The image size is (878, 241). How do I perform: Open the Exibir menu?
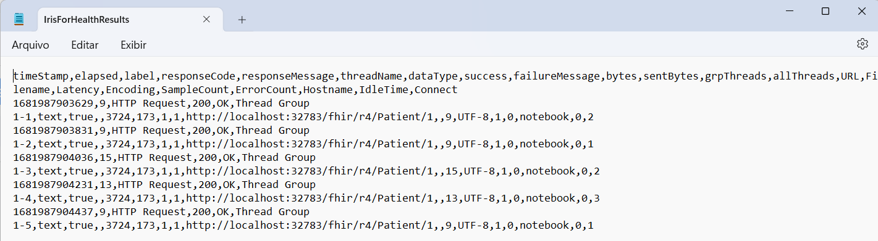click(133, 45)
